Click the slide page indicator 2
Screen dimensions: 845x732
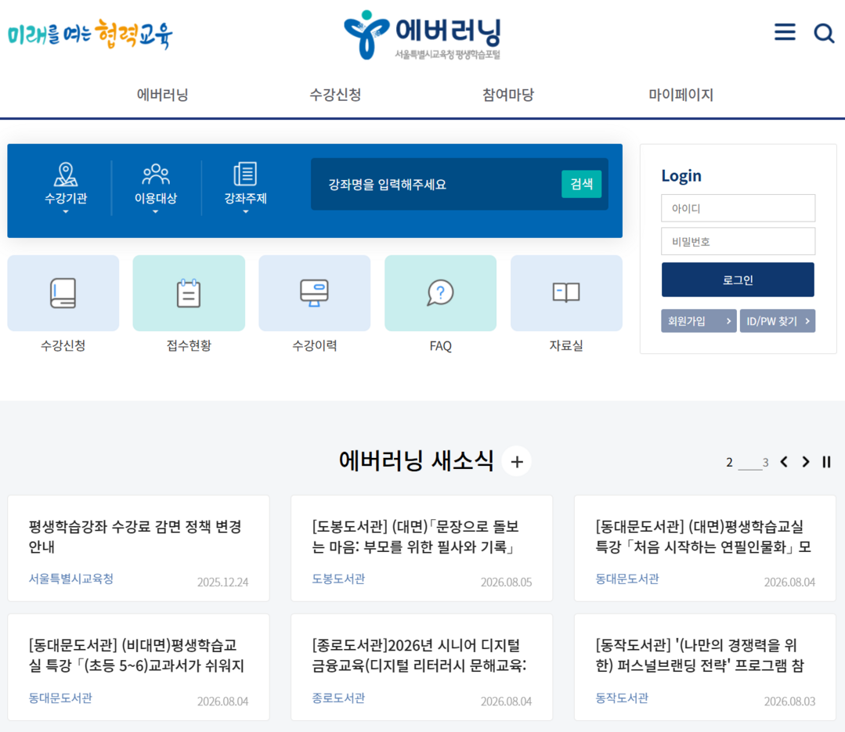[x=729, y=462]
